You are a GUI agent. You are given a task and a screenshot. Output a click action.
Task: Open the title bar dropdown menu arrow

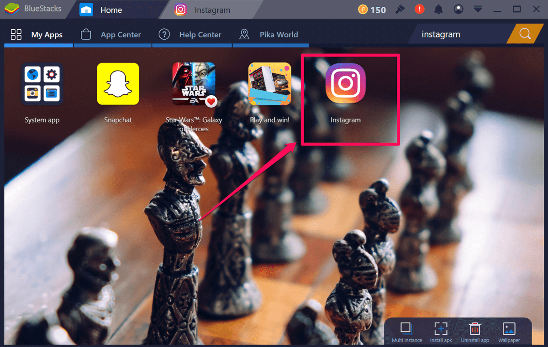coord(478,10)
